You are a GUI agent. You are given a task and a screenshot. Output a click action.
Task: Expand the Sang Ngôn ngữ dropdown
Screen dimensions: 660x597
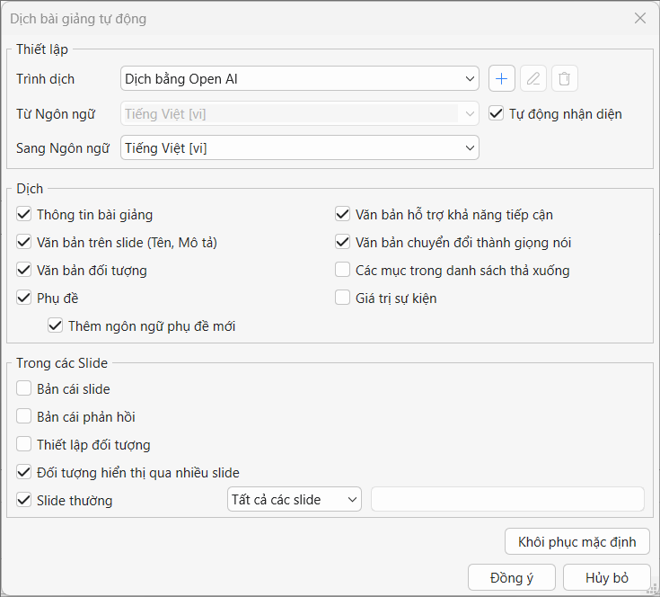[x=299, y=147]
